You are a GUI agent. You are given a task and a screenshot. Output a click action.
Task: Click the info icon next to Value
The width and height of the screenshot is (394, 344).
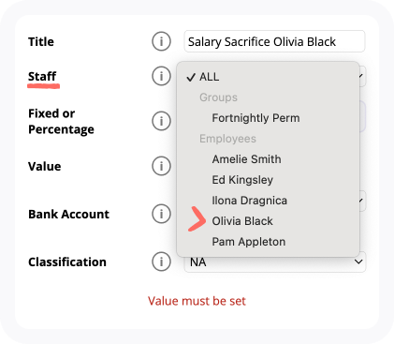point(161,166)
